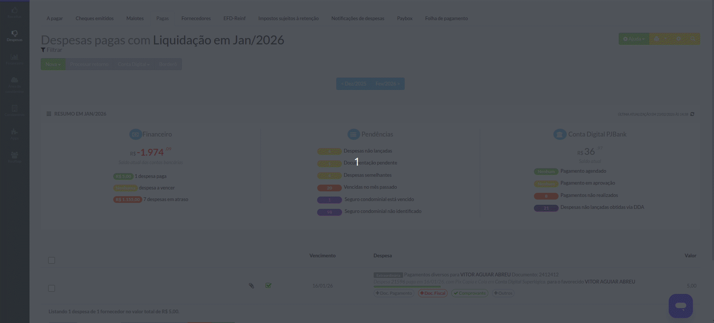Open Vencidas no mês passado item
The width and height of the screenshot is (714, 323).
pyautogui.click(x=370, y=187)
